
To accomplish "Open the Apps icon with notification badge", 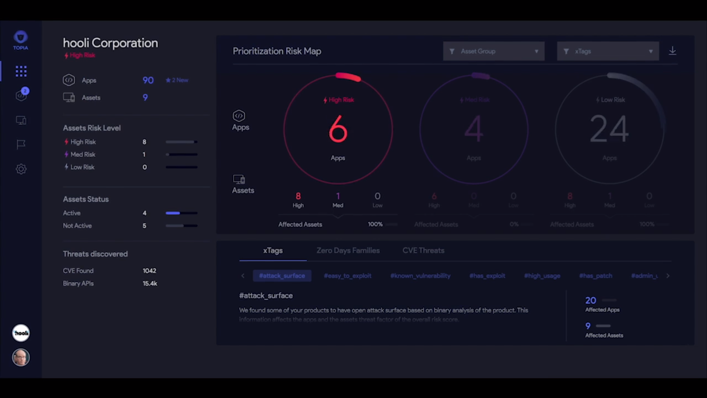I will pos(21,95).
